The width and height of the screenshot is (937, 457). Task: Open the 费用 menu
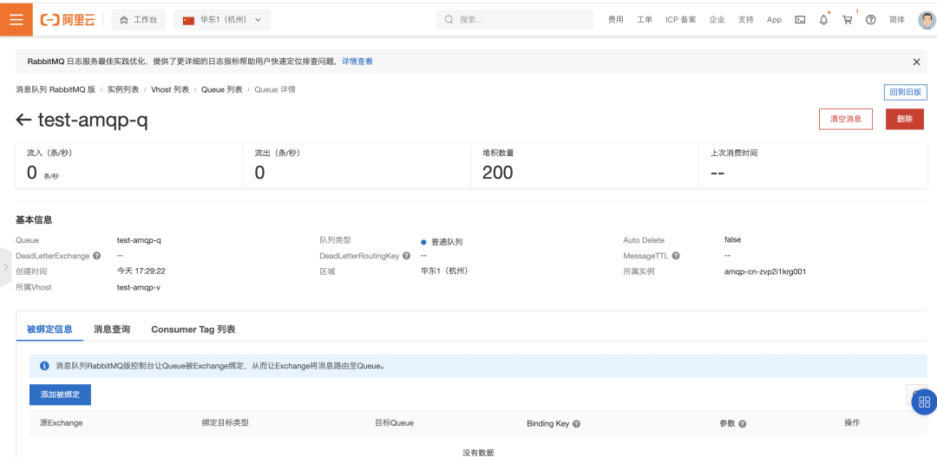615,20
